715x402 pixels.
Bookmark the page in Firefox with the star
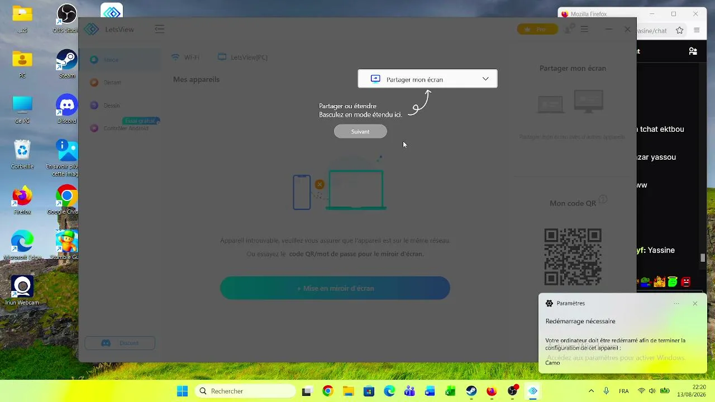[680, 31]
